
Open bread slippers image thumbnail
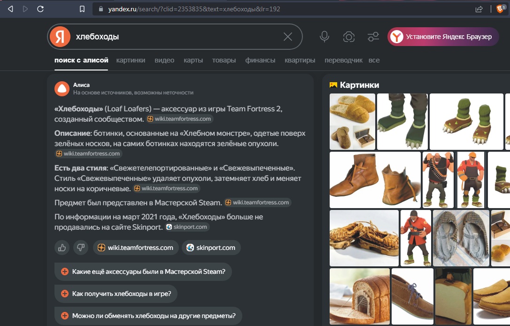[352, 121]
